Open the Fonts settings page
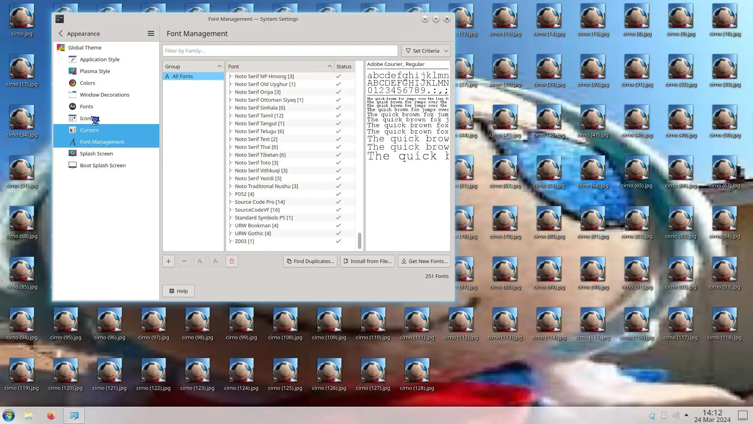This screenshot has width=753, height=424. (x=86, y=106)
